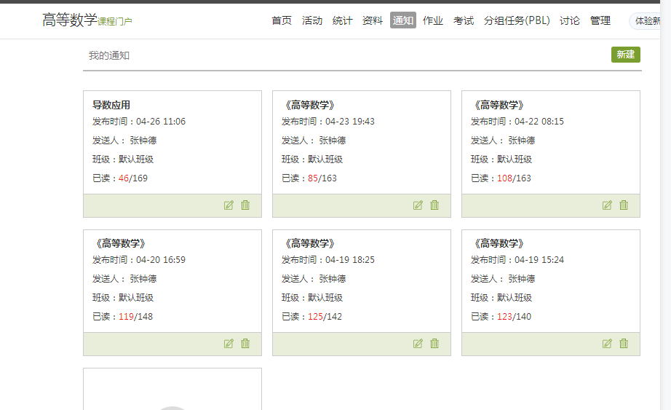
Task: Switch to the 作业 section
Action: [x=433, y=20]
